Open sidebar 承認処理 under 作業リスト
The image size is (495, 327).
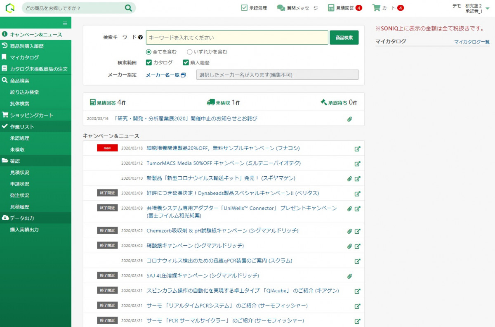pos(20,138)
